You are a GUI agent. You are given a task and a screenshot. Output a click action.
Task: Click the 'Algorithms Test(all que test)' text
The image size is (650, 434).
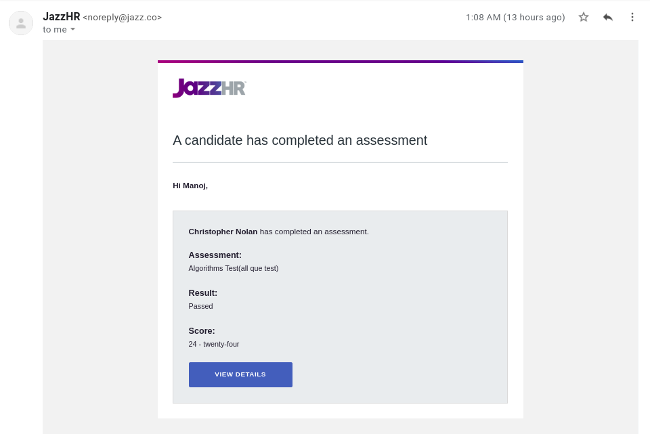[234, 268]
